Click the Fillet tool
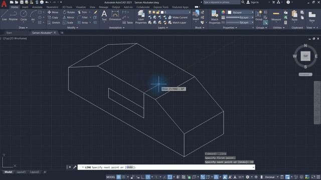Viewport: 321px width, 180px height. coord(83,17)
